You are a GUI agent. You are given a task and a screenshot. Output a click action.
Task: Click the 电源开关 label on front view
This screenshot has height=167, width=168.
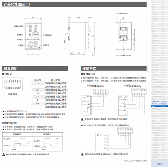46,45
